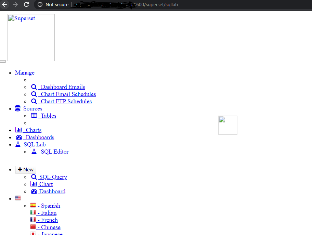Open the New creation menu
Viewport: 312px width, 235px height.
25,169
